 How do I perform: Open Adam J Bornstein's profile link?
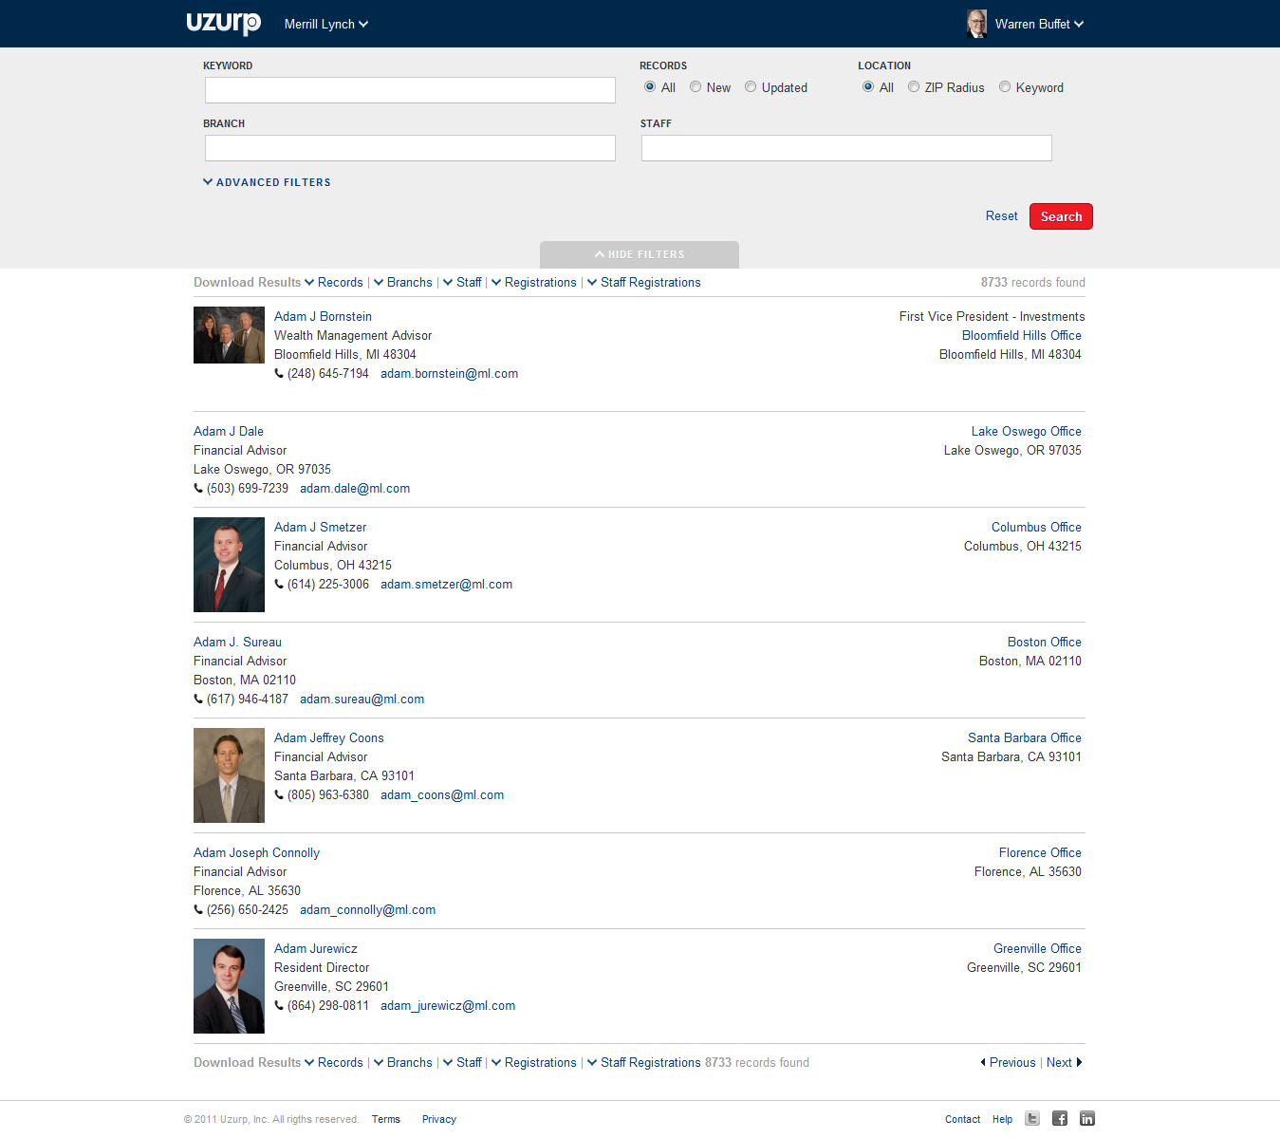point(323,317)
